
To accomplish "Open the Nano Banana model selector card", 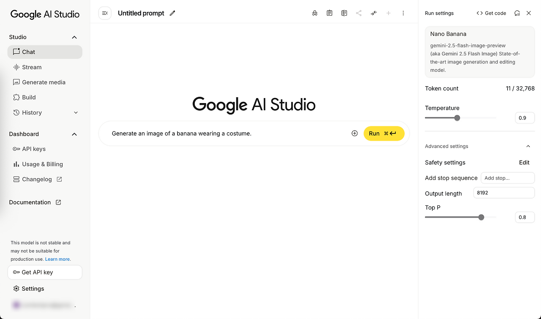I will [480, 52].
